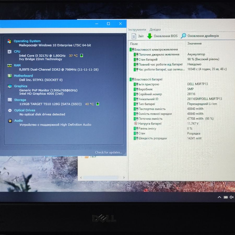Click the CPU temperature indicator next to 37 °C
235x235 pixels.
[x=81, y=56]
